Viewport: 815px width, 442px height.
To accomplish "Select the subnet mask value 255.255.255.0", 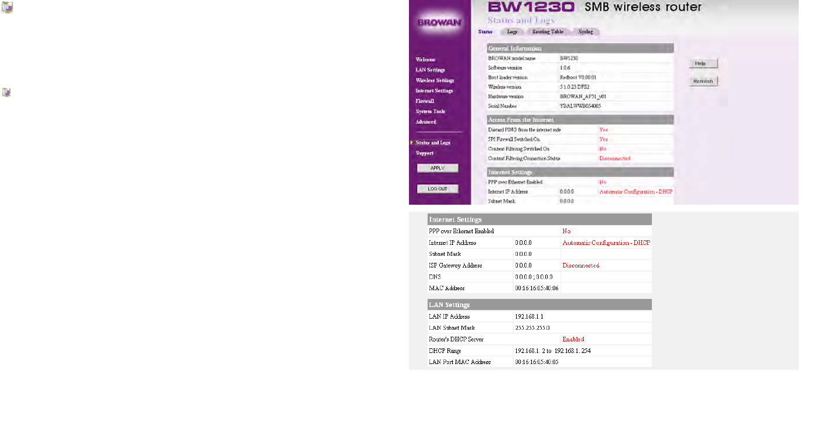I will coord(532,328).
